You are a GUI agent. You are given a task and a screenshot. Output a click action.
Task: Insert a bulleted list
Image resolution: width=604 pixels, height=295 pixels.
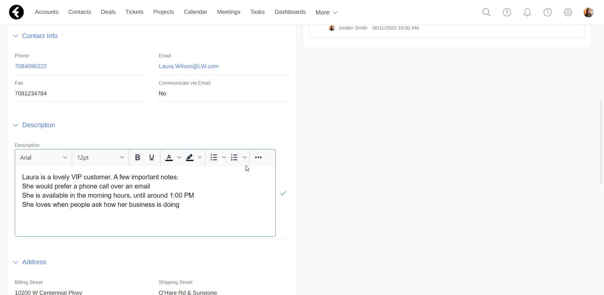[x=214, y=157]
